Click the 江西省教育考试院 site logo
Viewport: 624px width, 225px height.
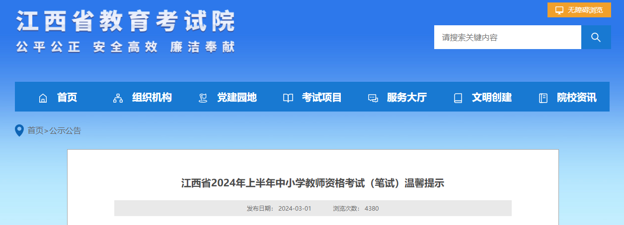[x=125, y=21]
